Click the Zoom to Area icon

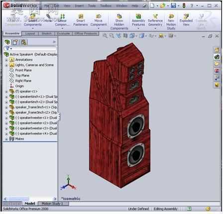[112, 35]
